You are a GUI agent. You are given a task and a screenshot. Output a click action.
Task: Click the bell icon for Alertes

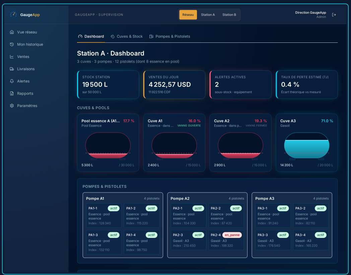pyautogui.click(x=12, y=81)
